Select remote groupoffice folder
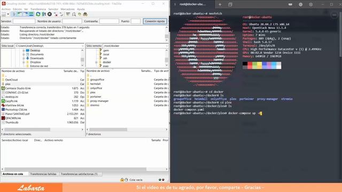Image resolution: width=342 pixels, height=192 pixels. pos(97,79)
